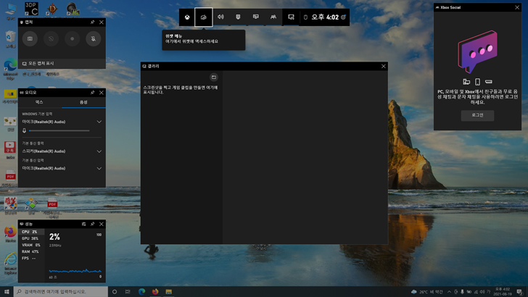
Task: Click the Windows Start button
Action: tap(7, 292)
